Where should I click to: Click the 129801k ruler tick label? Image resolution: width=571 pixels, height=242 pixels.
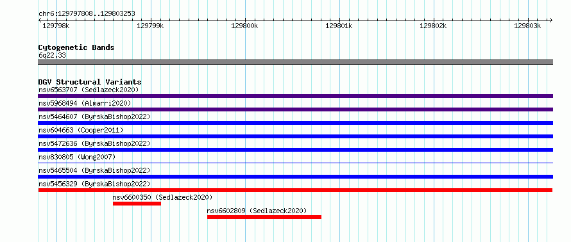(339, 26)
